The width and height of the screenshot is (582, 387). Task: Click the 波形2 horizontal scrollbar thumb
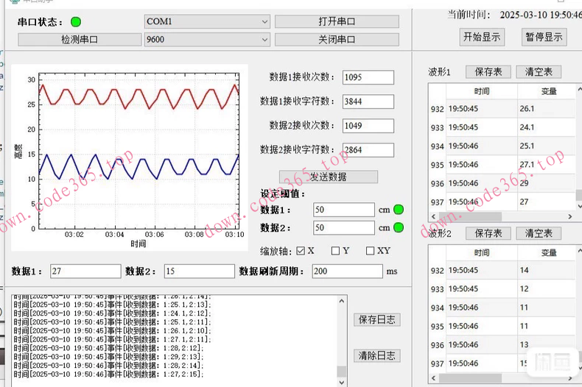(470, 378)
